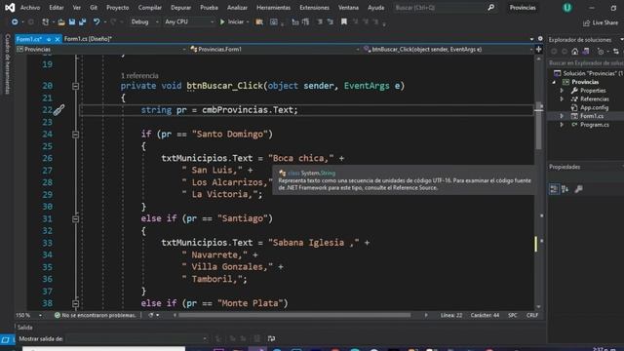This screenshot has height=351, width=624.
Task: Click the bookmark toolbar icon
Action: click(344, 21)
